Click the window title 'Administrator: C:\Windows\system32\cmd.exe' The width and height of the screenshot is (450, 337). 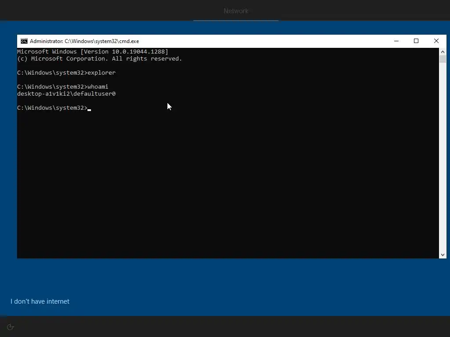point(84,41)
